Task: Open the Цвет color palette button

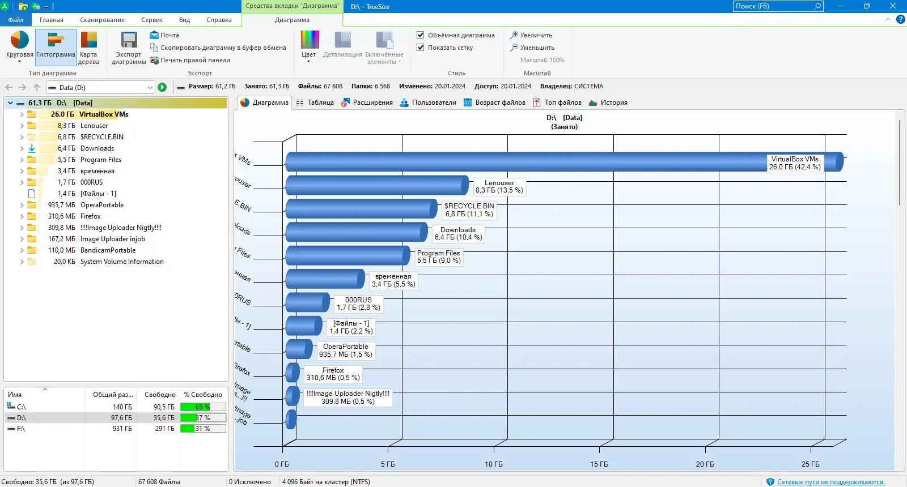Action: pyautogui.click(x=310, y=46)
